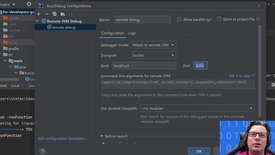Click the command line arguments text box
This screenshot has width=275, height=155.
click(178, 84)
